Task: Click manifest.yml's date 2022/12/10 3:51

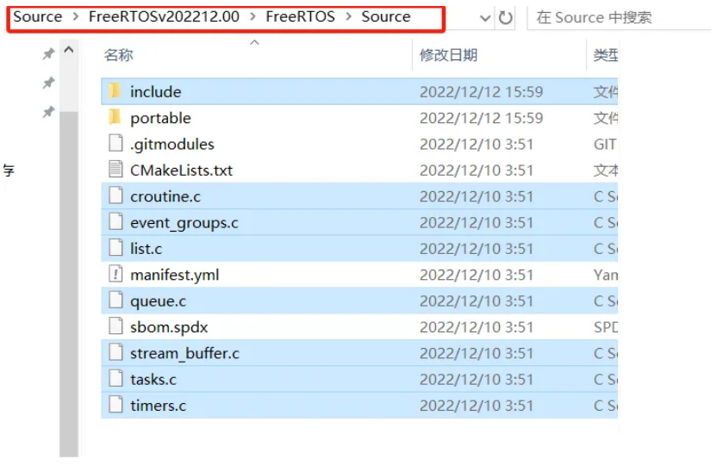Action: click(477, 276)
